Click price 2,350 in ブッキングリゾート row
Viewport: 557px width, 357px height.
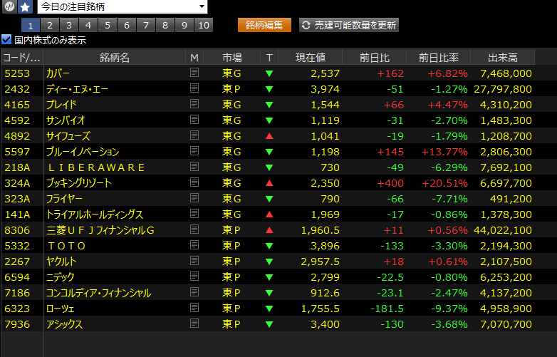(x=325, y=183)
